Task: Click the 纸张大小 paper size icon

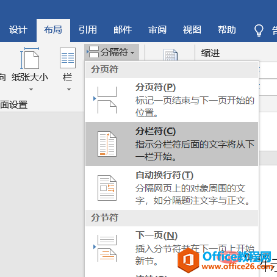Action: 29,59
